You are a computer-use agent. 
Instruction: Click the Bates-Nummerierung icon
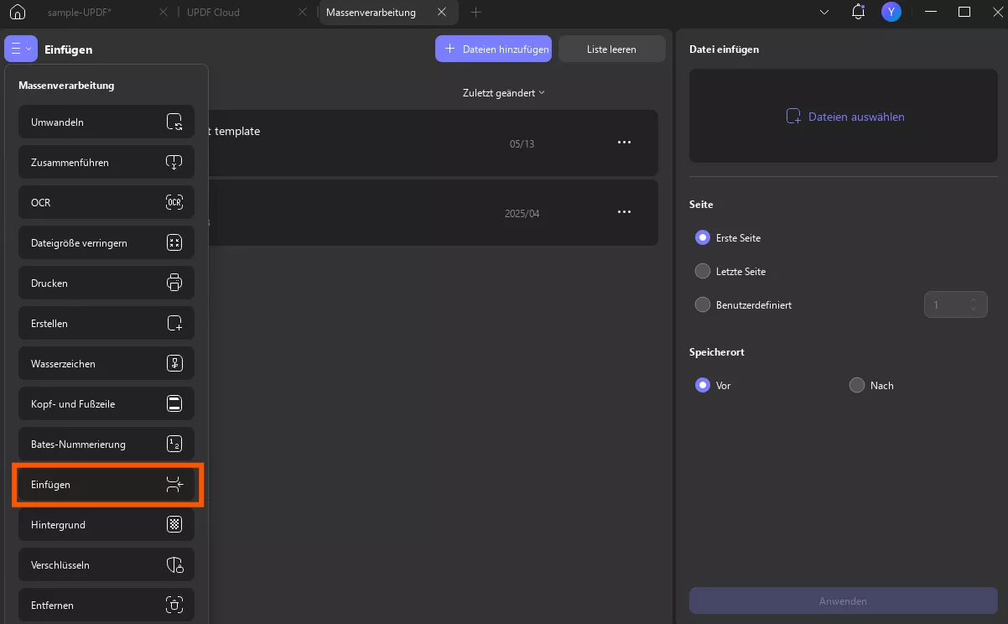pyautogui.click(x=174, y=445)
